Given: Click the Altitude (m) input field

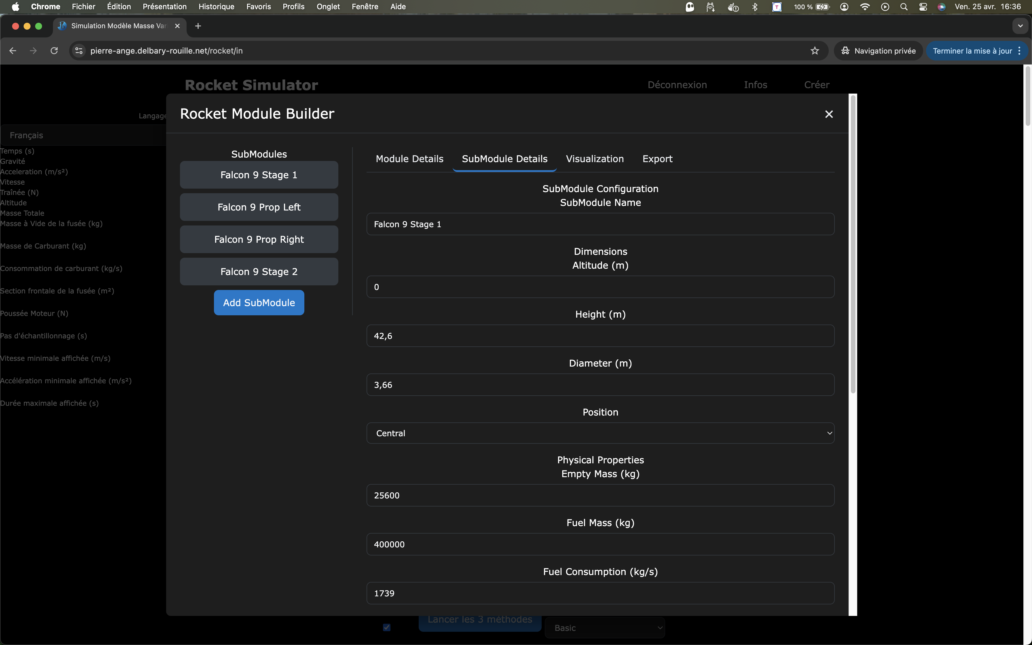Looking at the screenshot, I should [600, 287].
